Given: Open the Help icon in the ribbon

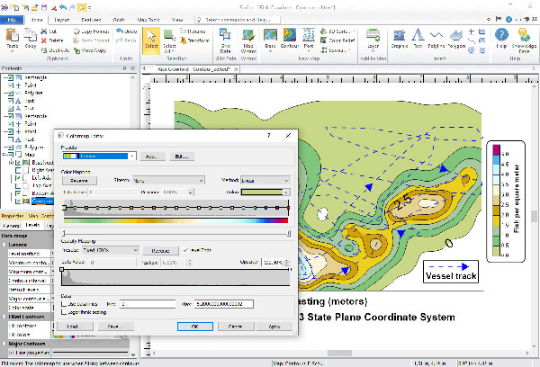Looking at the screenshot, I should point(501,35).
